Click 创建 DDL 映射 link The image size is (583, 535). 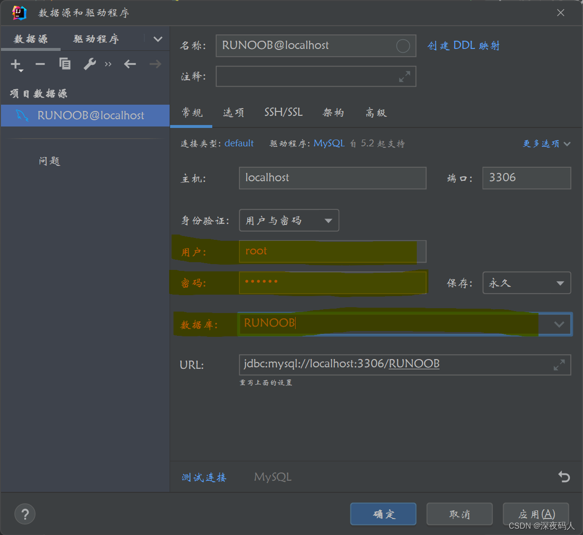coord(463,46)
